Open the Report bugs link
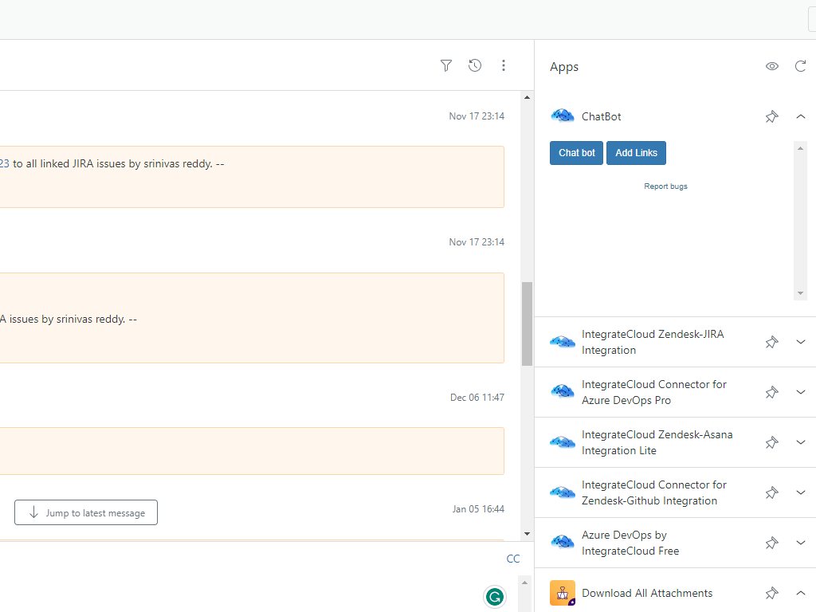 point(665,186)
